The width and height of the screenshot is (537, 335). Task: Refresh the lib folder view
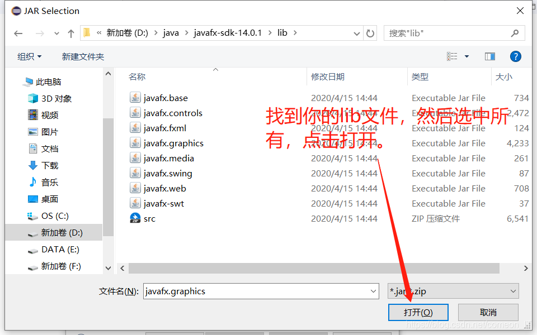tap(370, 33)
